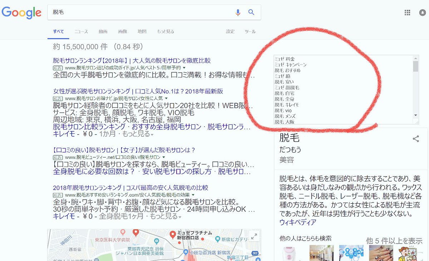This screenshot has width=429, height=261.
Task: Select ミュゼ 顔脱毛 in suggestion list
Action: point(287,87)
